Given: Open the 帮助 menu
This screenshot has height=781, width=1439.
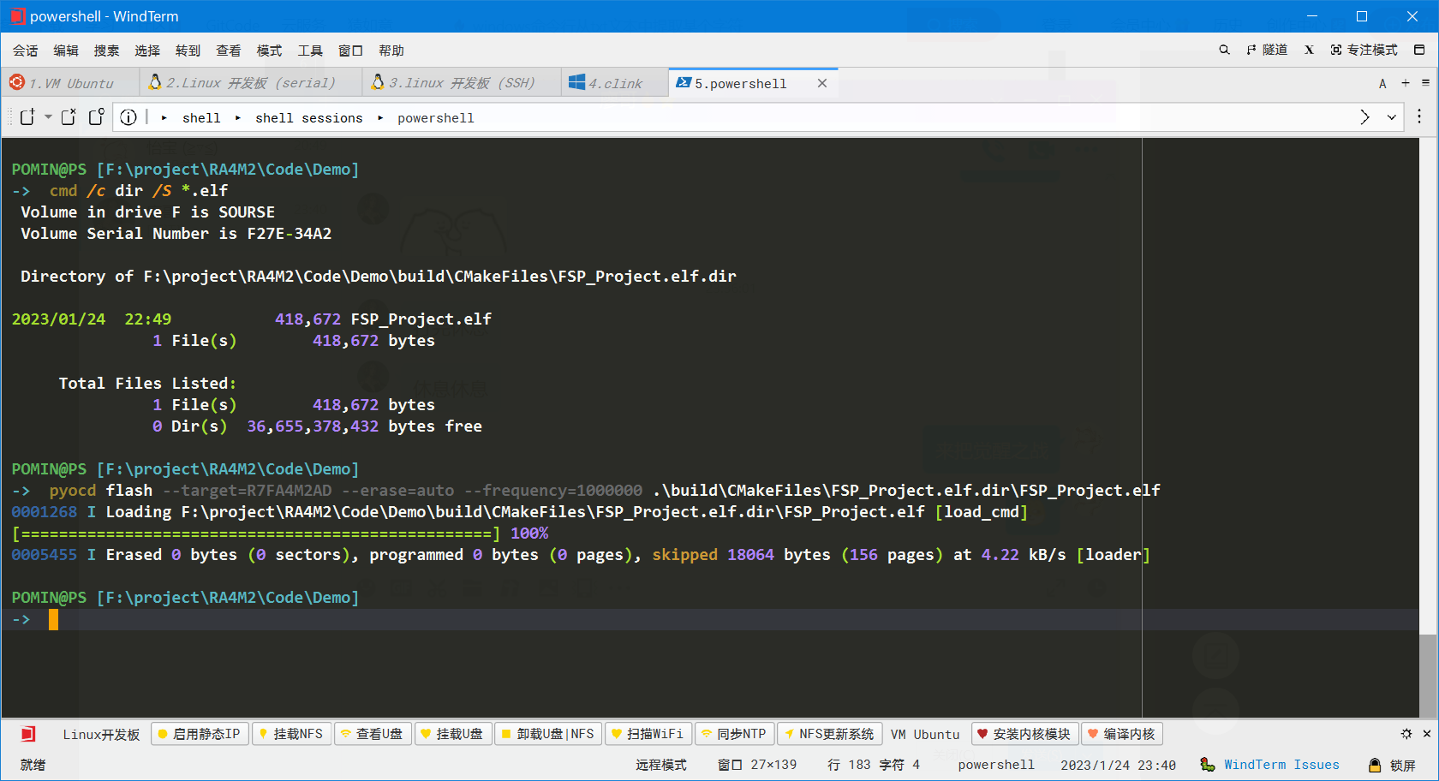Looking at the screenshot, I should coord(391,51).
